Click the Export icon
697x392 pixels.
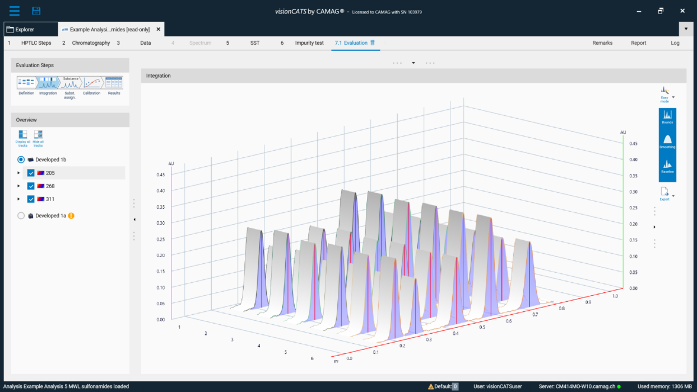[x=665, y=191]
